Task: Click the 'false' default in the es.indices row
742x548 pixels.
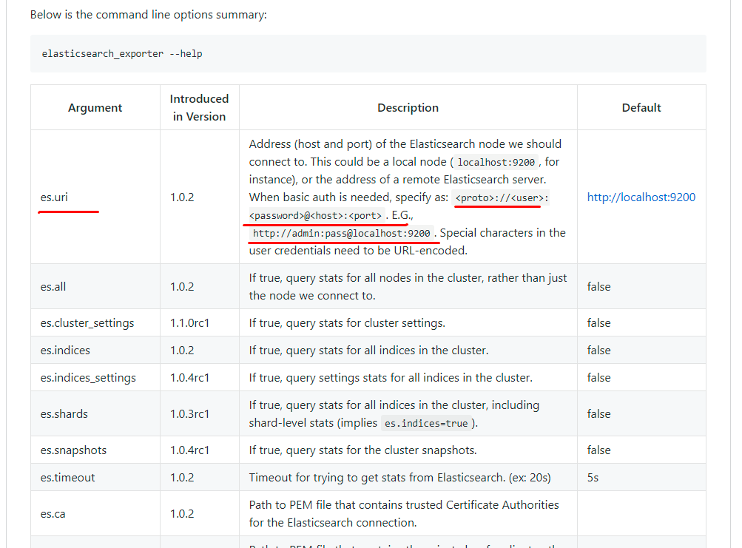Action: point(598,351)
